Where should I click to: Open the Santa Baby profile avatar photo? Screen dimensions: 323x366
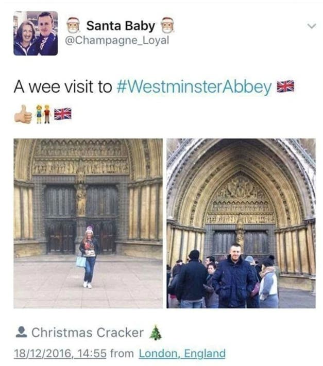tap(36, 33)
